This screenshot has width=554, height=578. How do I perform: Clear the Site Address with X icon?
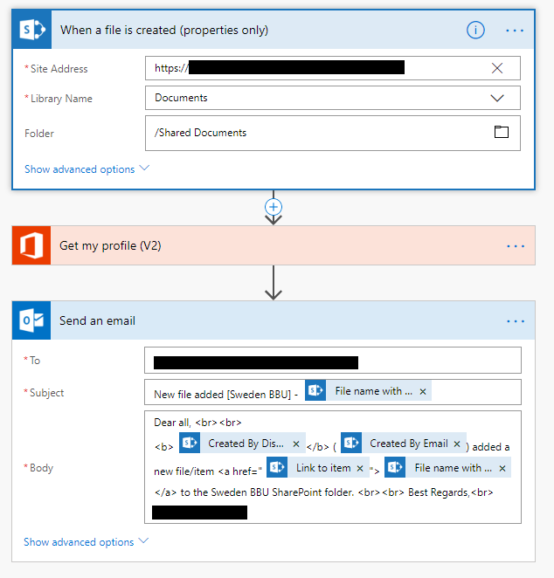[x=497, y=68]
